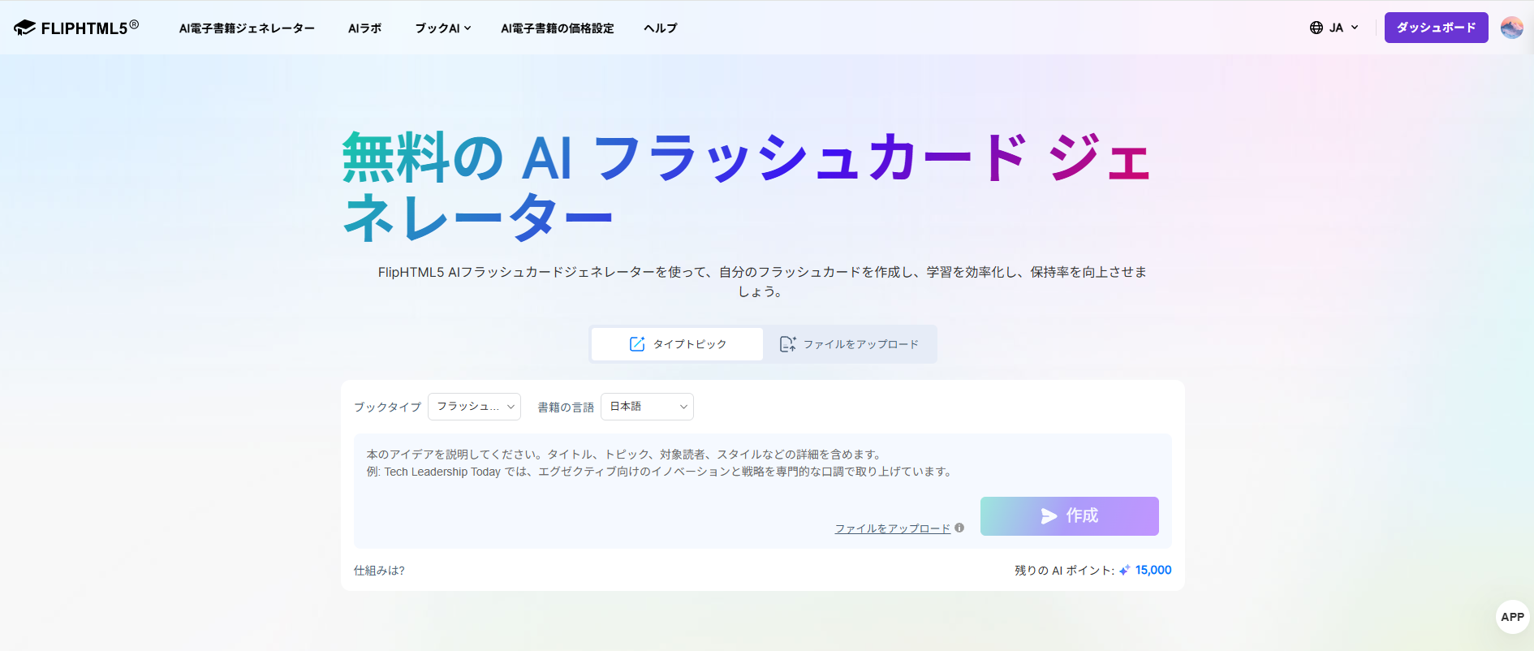This screenshot has height=651, width=1534.
Task: Open the ヘルプ menu item
Action: point(661,28)
